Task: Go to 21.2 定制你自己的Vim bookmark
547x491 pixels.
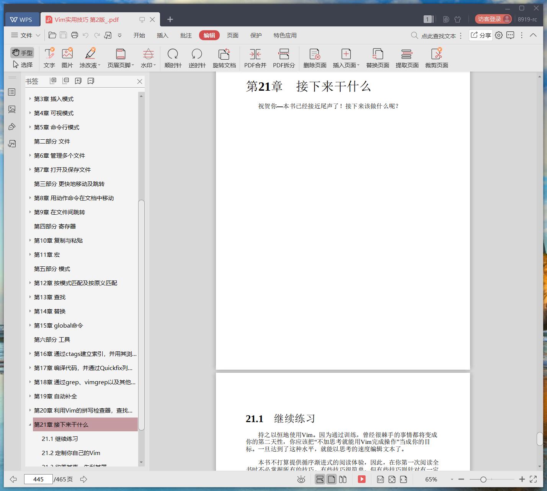Action: [71, 453]
